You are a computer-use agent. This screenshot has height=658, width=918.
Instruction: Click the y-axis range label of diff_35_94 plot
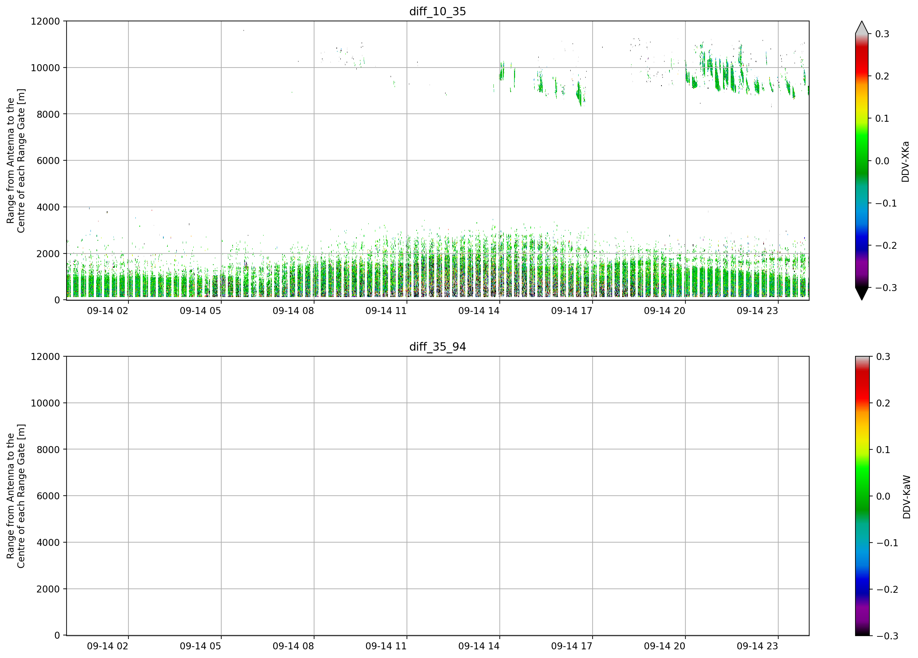click(x=16, y=496)
